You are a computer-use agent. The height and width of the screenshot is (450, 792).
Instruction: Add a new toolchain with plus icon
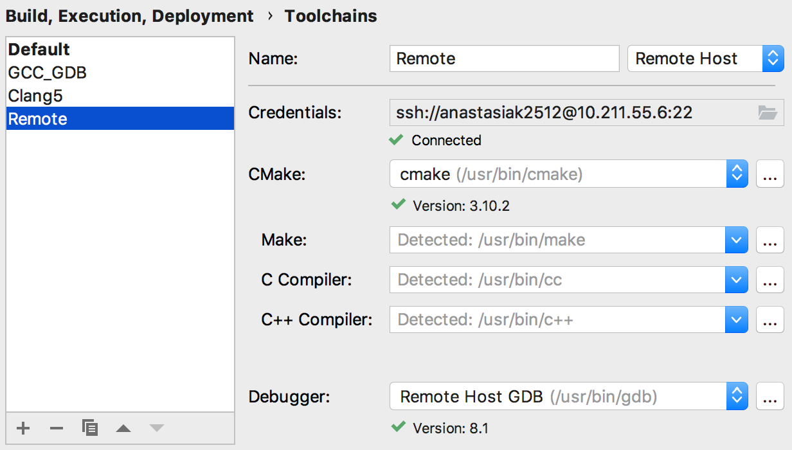pos(23,428)
